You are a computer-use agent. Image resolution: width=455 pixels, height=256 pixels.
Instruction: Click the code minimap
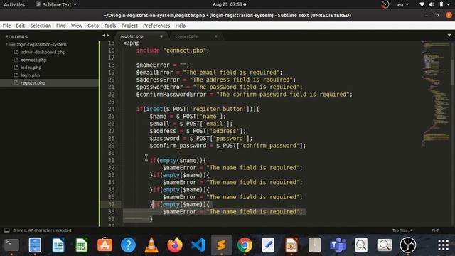click(x=436, y=93)
